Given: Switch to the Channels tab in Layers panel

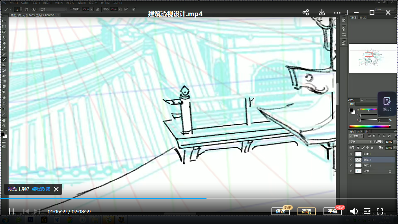Looking at the screenshot, I should click(x=360, y=131).
